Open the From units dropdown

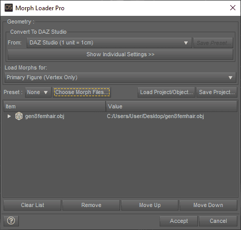(x=109, y=42)
